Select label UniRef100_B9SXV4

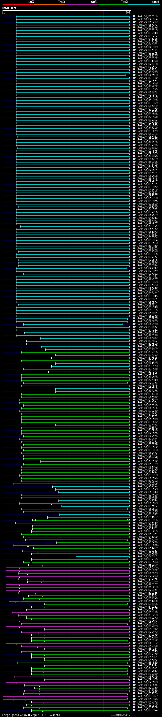145,439
